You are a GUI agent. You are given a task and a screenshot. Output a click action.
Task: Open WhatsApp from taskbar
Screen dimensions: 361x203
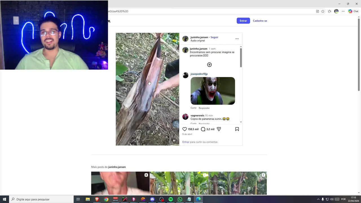pyautogui.click(x=180, y=199)
